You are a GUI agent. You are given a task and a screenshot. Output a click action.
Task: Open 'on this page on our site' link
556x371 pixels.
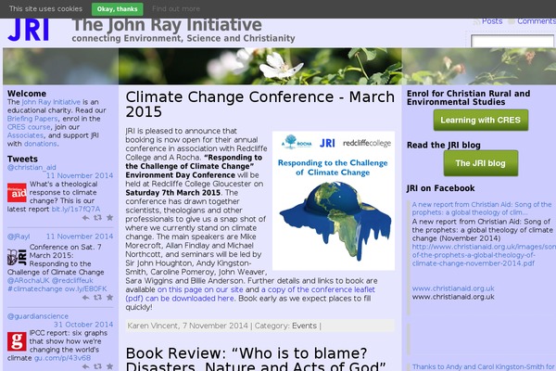(x=200, y=289)
